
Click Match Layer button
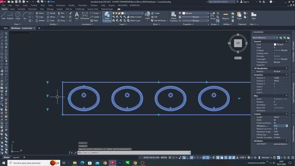pos(134,20)
